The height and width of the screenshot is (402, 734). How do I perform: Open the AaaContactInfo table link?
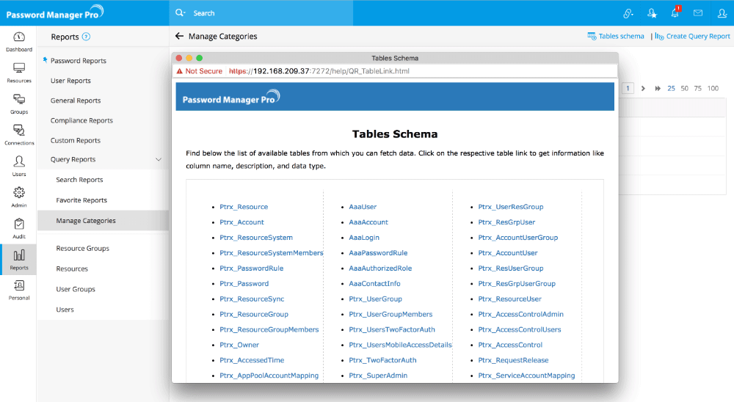click(x=374, y=284)
